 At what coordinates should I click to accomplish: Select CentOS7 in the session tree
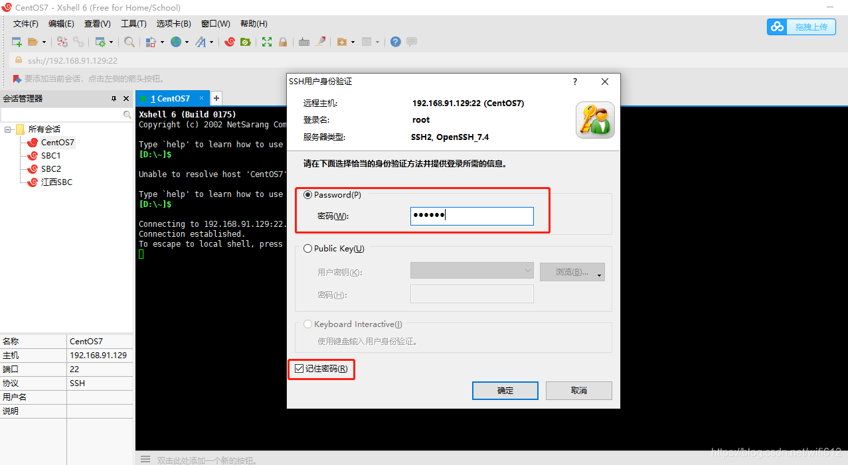58,143
